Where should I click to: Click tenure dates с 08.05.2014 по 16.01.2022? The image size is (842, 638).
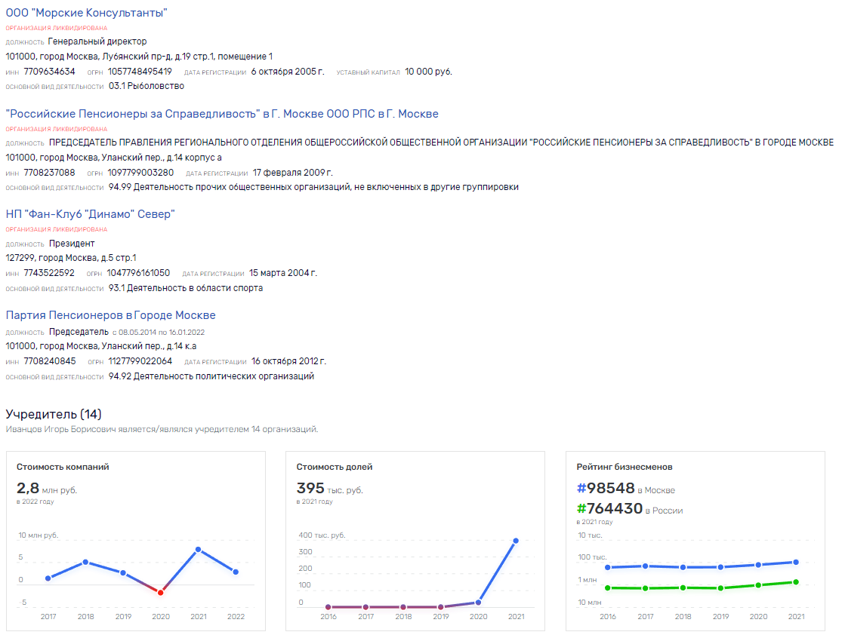click(x=159, y=333)
